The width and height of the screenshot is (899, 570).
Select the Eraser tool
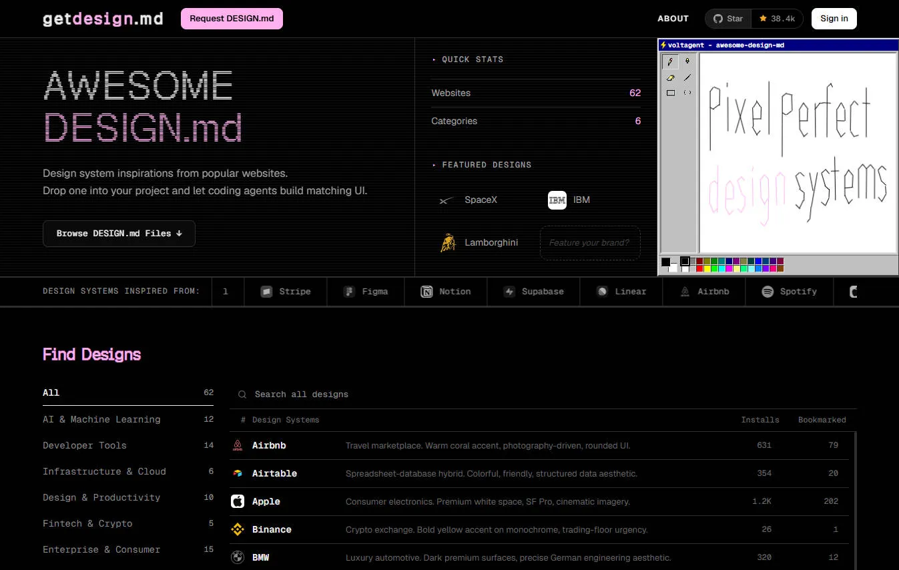(x=670, y=77)
